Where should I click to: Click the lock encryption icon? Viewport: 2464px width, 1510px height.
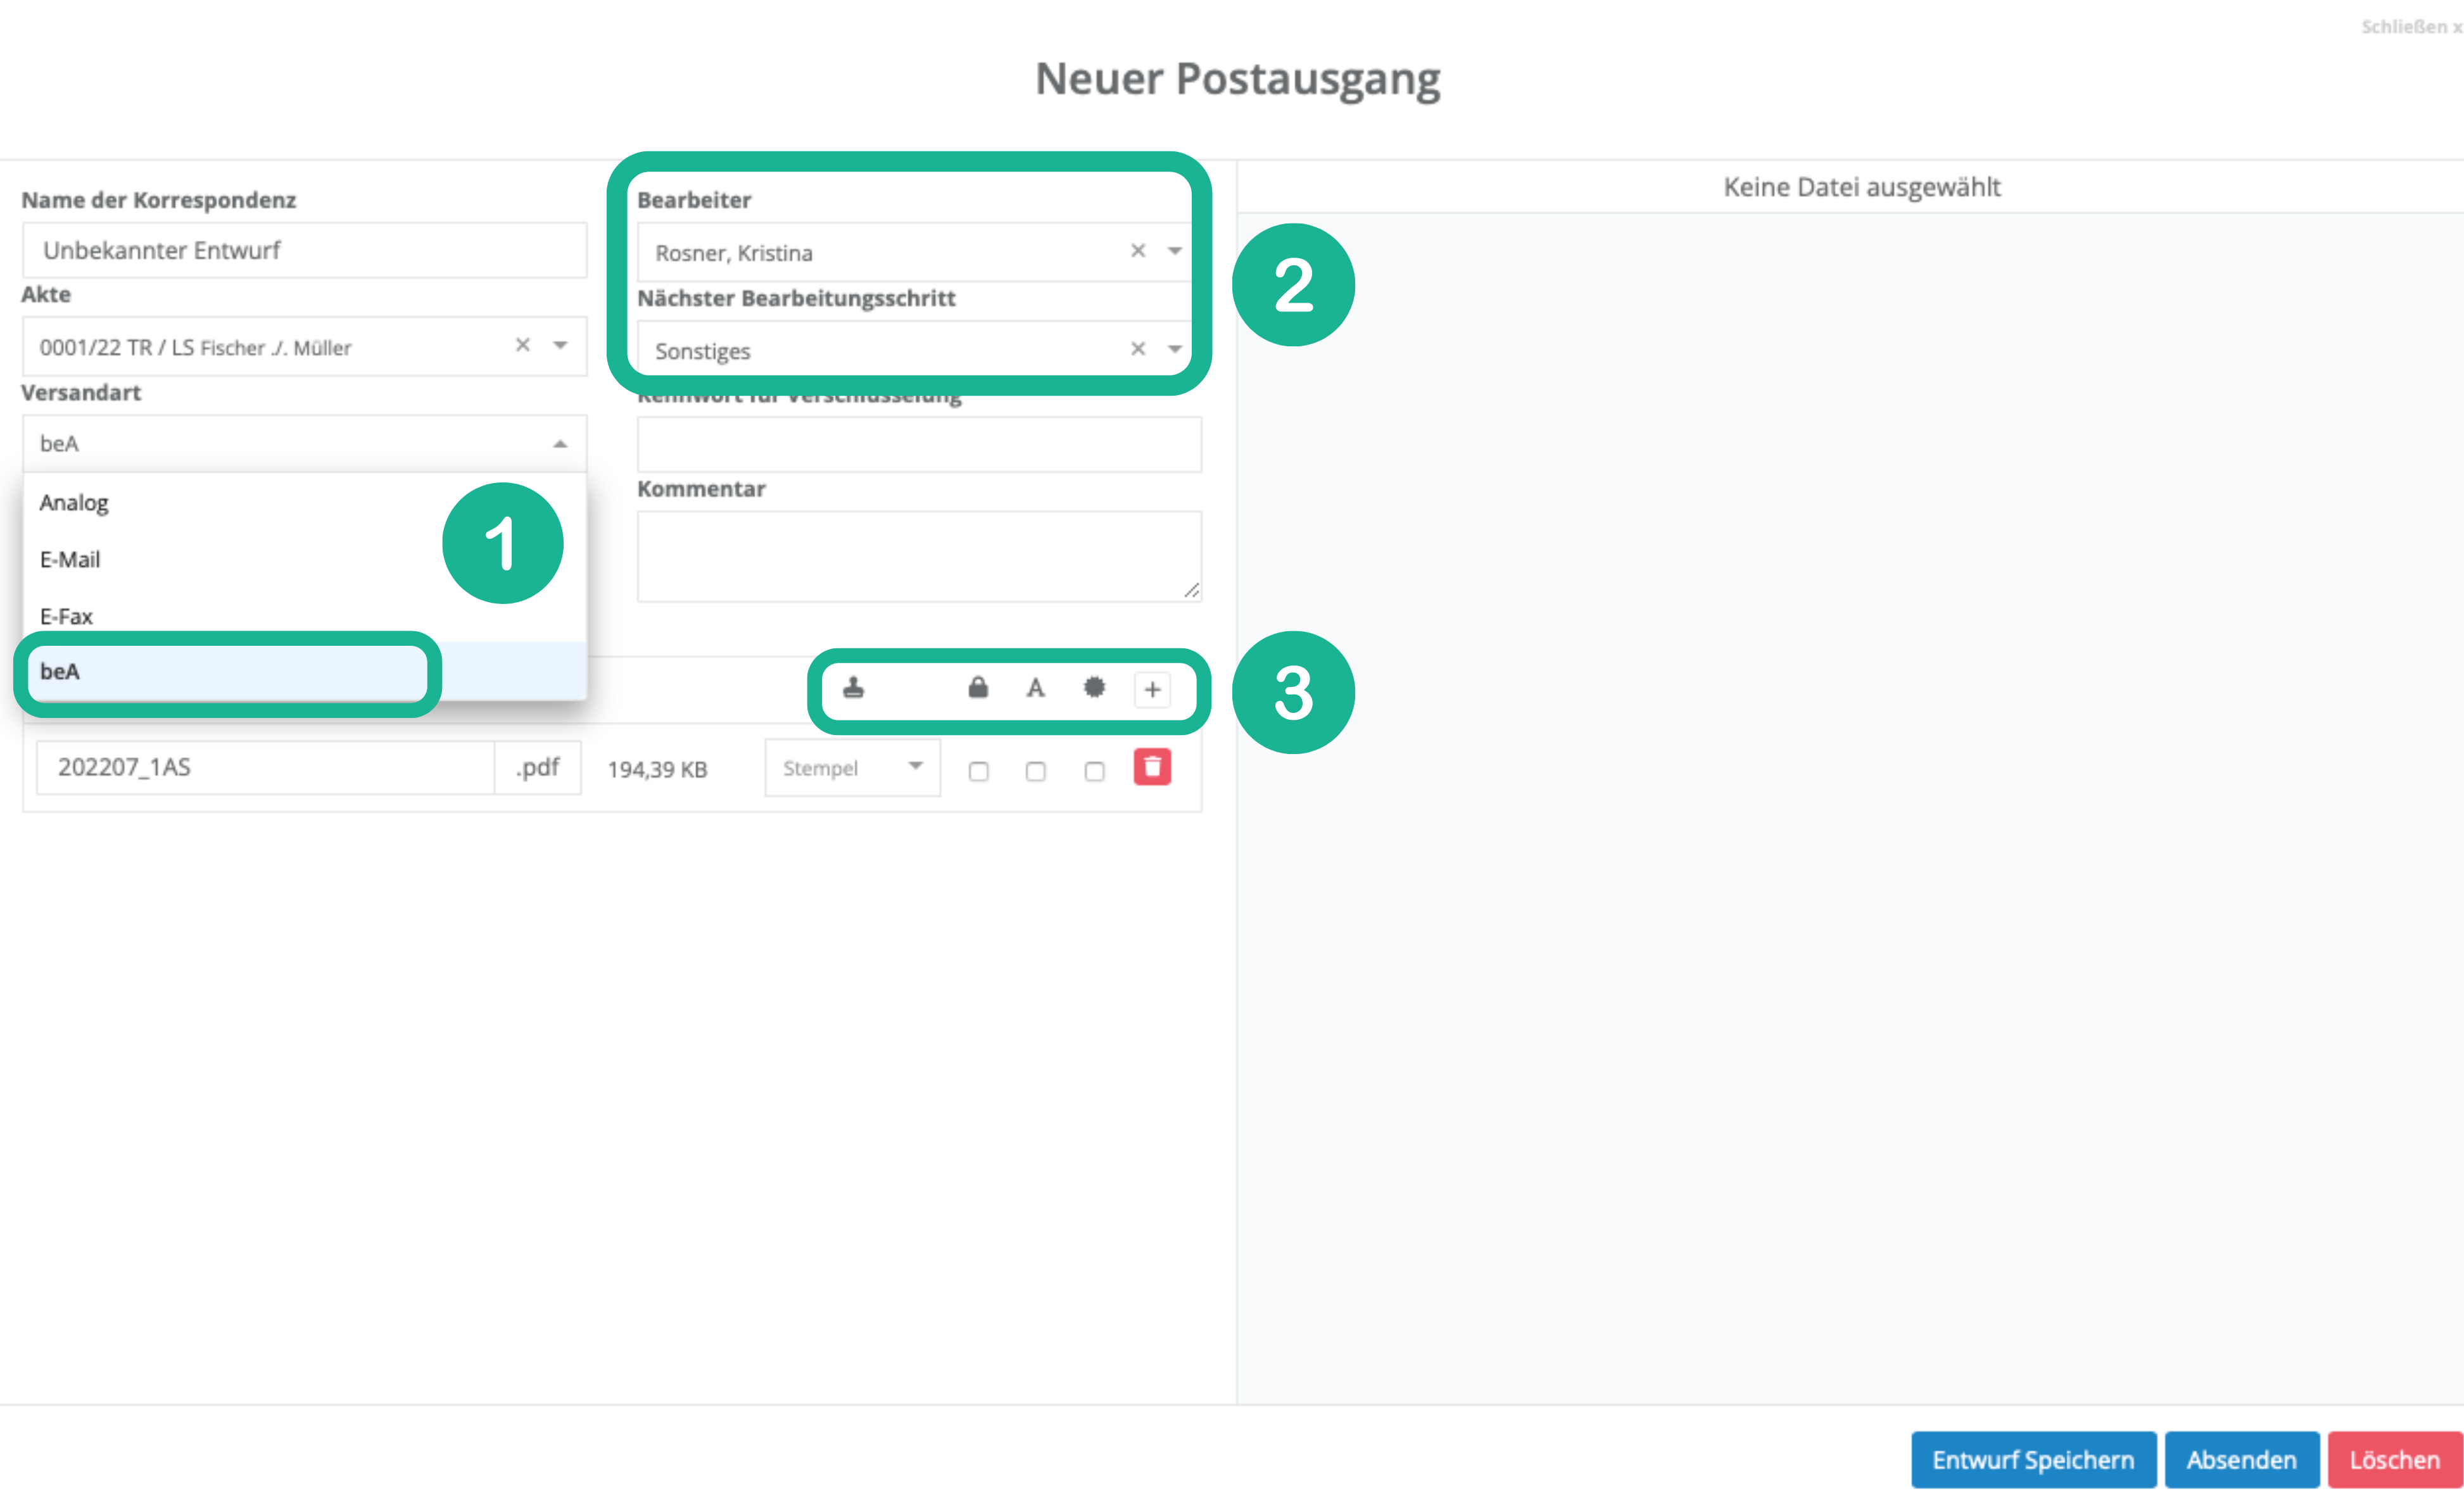(978, 688)
